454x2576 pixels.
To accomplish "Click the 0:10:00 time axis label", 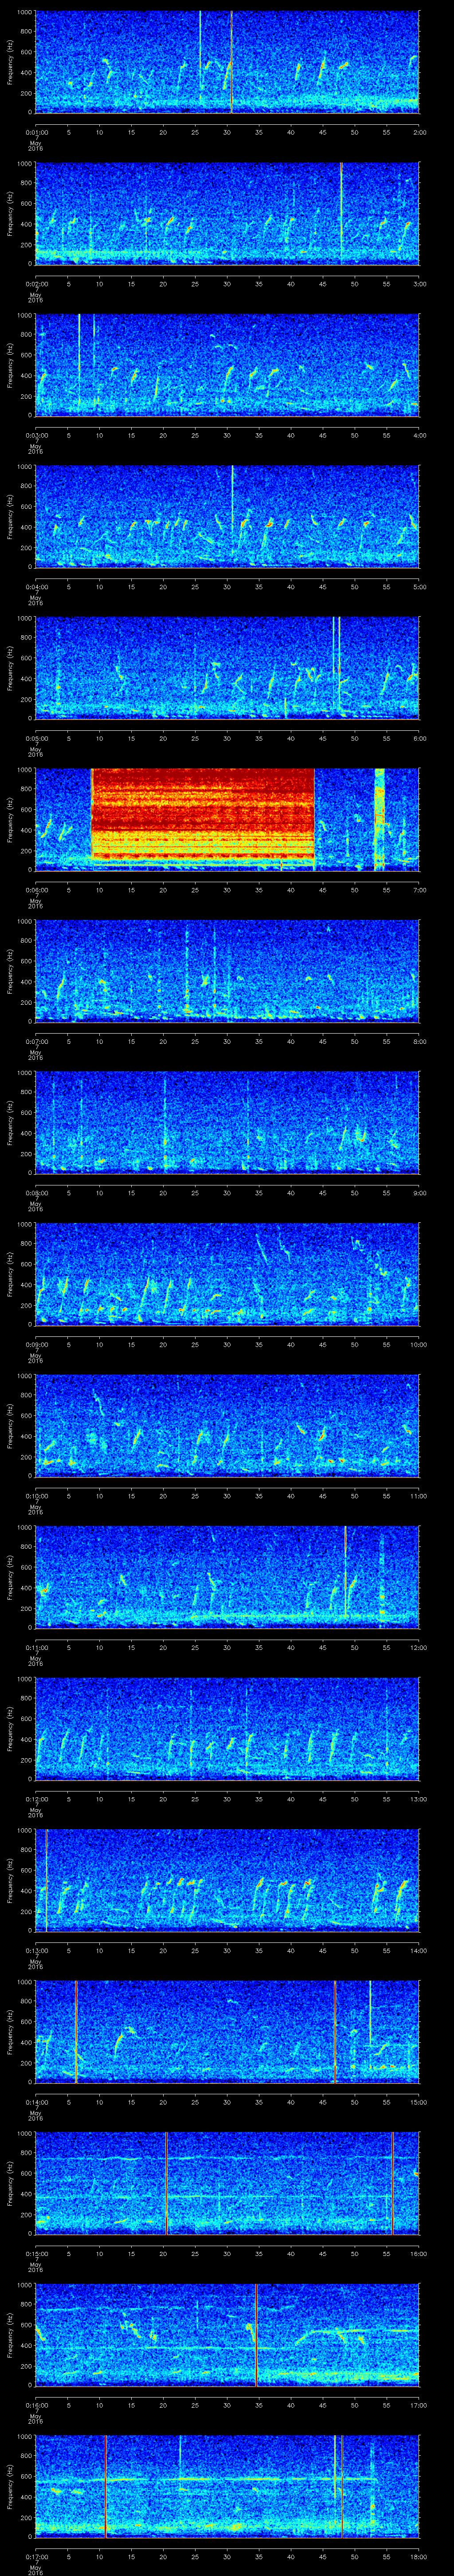I will pos(36,1495).
